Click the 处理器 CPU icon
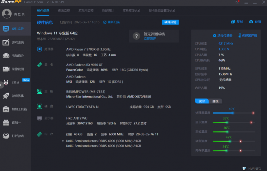 (39, 49)
